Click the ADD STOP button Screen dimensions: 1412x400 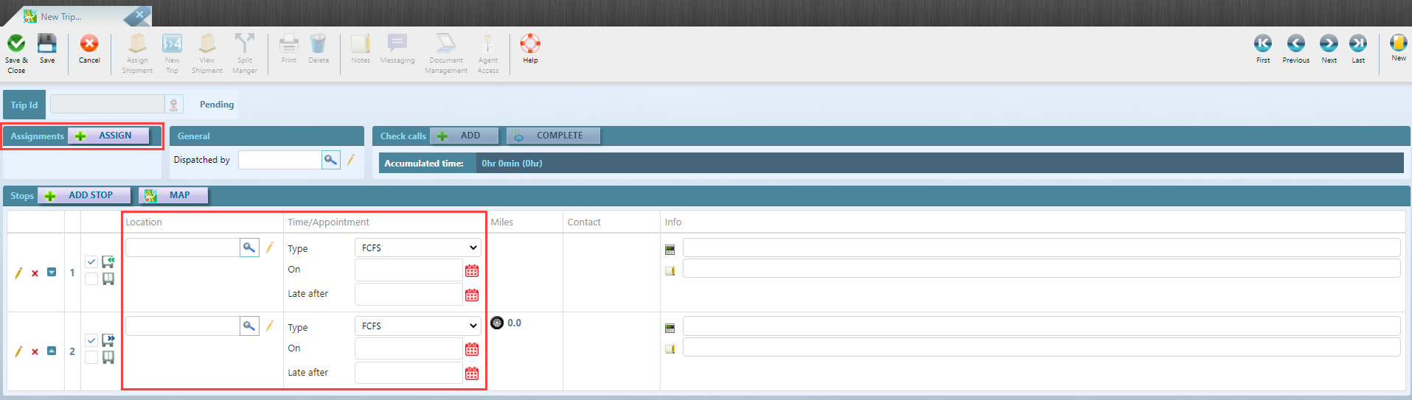click(84, 195)
